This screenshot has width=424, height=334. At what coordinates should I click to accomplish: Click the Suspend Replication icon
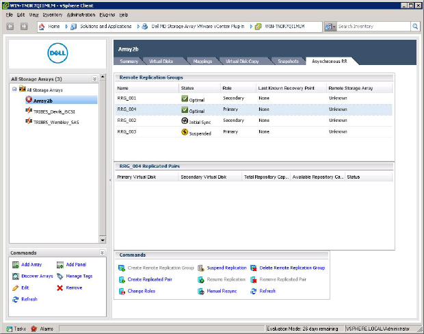pyautogui.click(x=201, y=268)
